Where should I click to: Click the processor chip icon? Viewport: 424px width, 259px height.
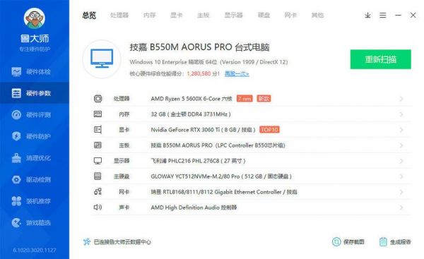(x=98, y=99)
